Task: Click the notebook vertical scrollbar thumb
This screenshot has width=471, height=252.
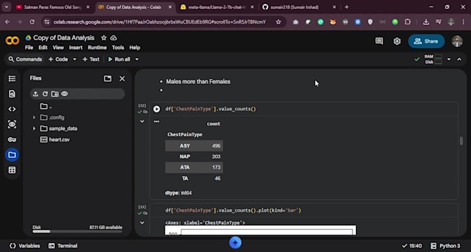Action: click(x=461, y=141)
